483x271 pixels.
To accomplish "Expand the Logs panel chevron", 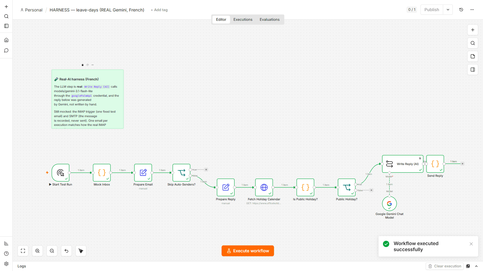I will tap(476, 266).
